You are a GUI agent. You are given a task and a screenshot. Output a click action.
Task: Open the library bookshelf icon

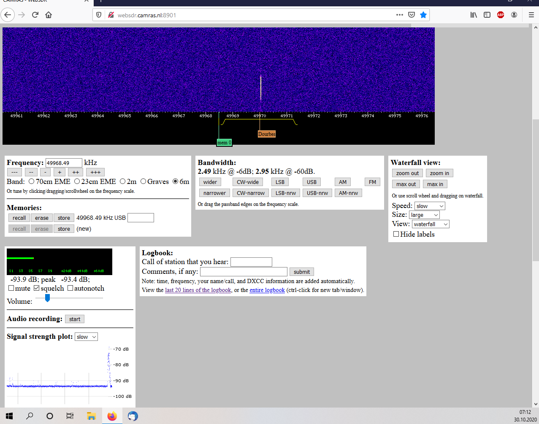click(x=474, y=15)
